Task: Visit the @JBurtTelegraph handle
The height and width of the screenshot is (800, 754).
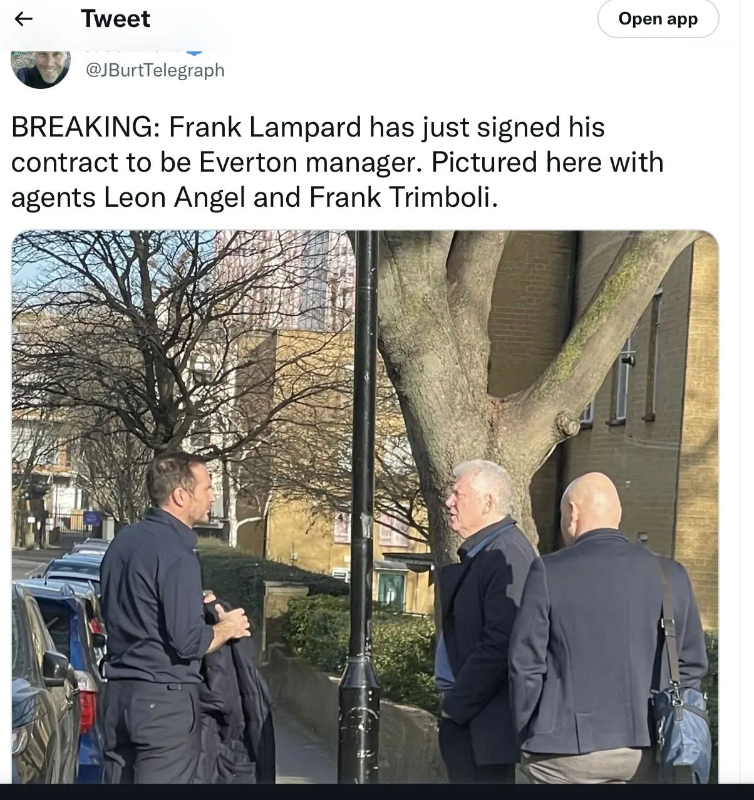Action: [x=155, y=70]
